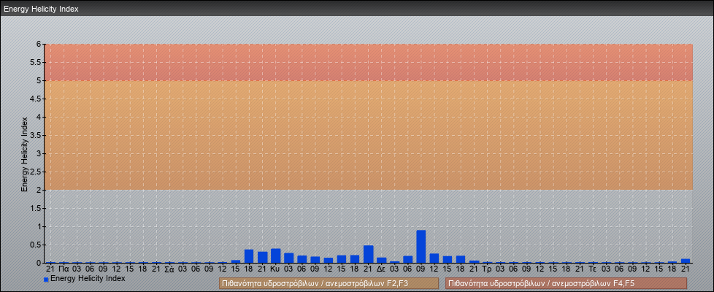Click the Πα day label on the x-axis
714x292 pixels.
click(x=64, y=269)
